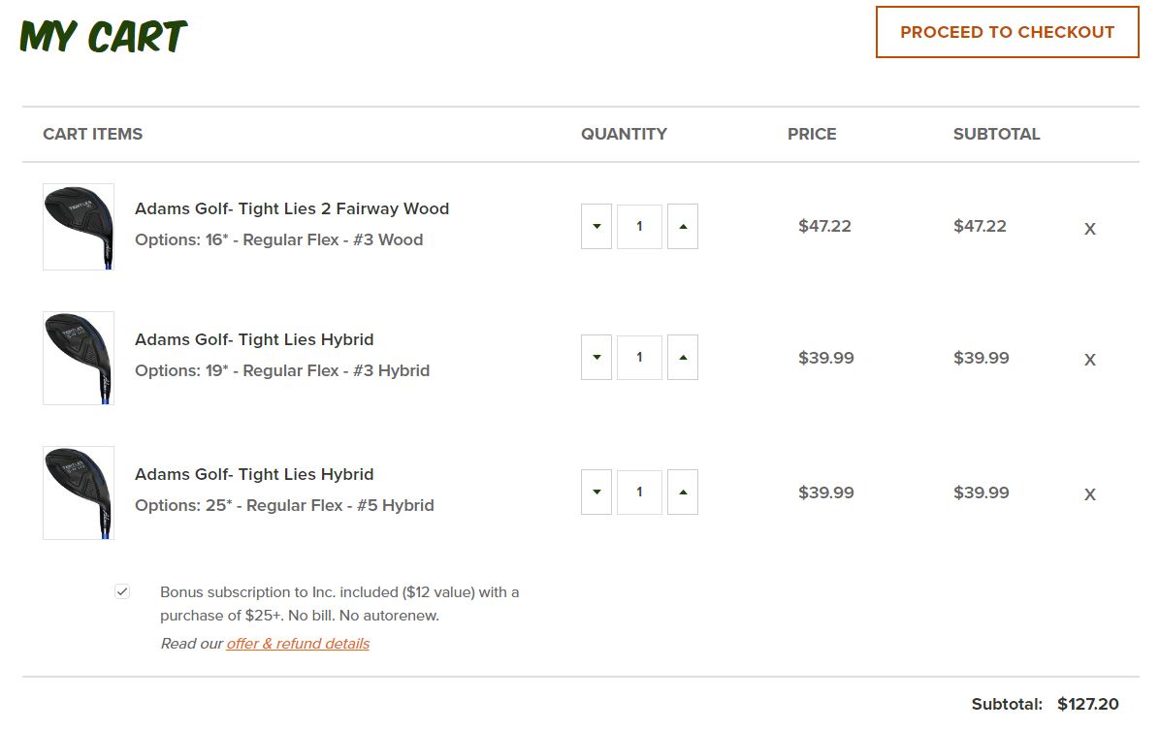
Task: Decrease quantity of the #5 Hybrid
Action: [x=596, y=492]
